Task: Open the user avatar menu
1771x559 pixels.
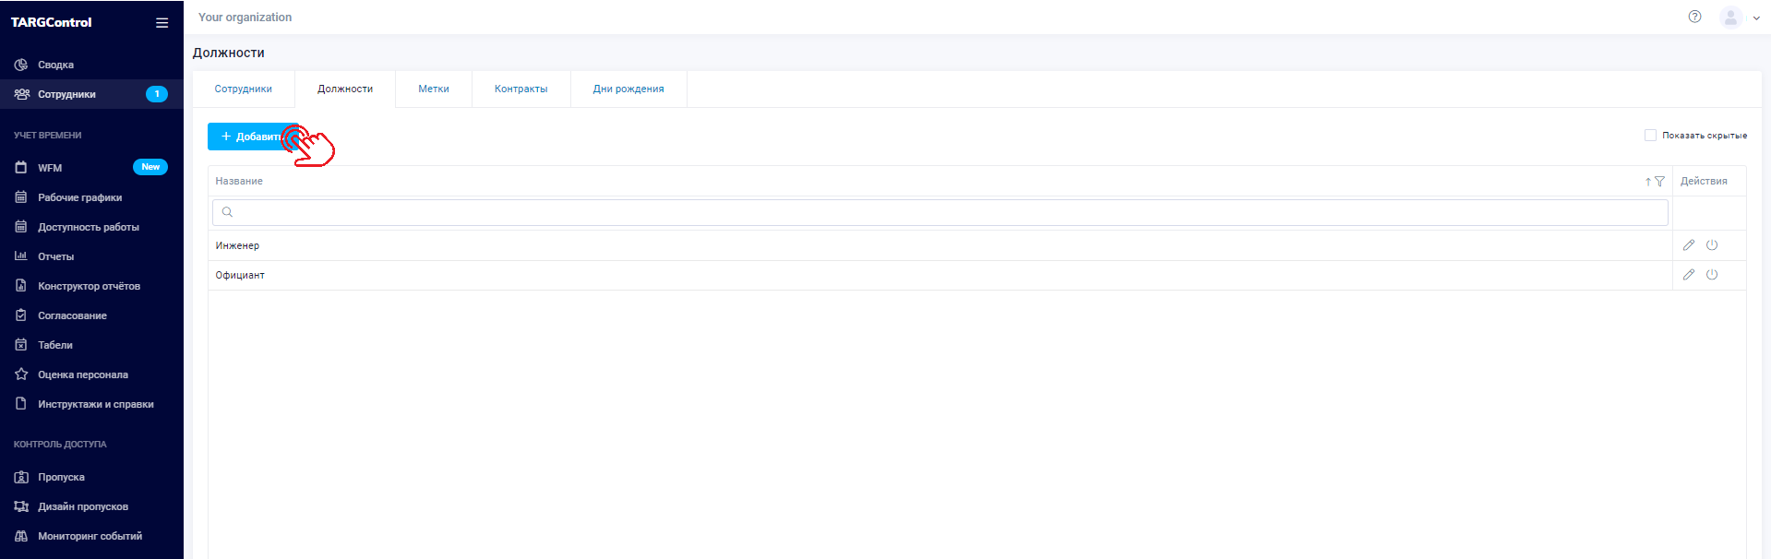Action: (1730, 17)
